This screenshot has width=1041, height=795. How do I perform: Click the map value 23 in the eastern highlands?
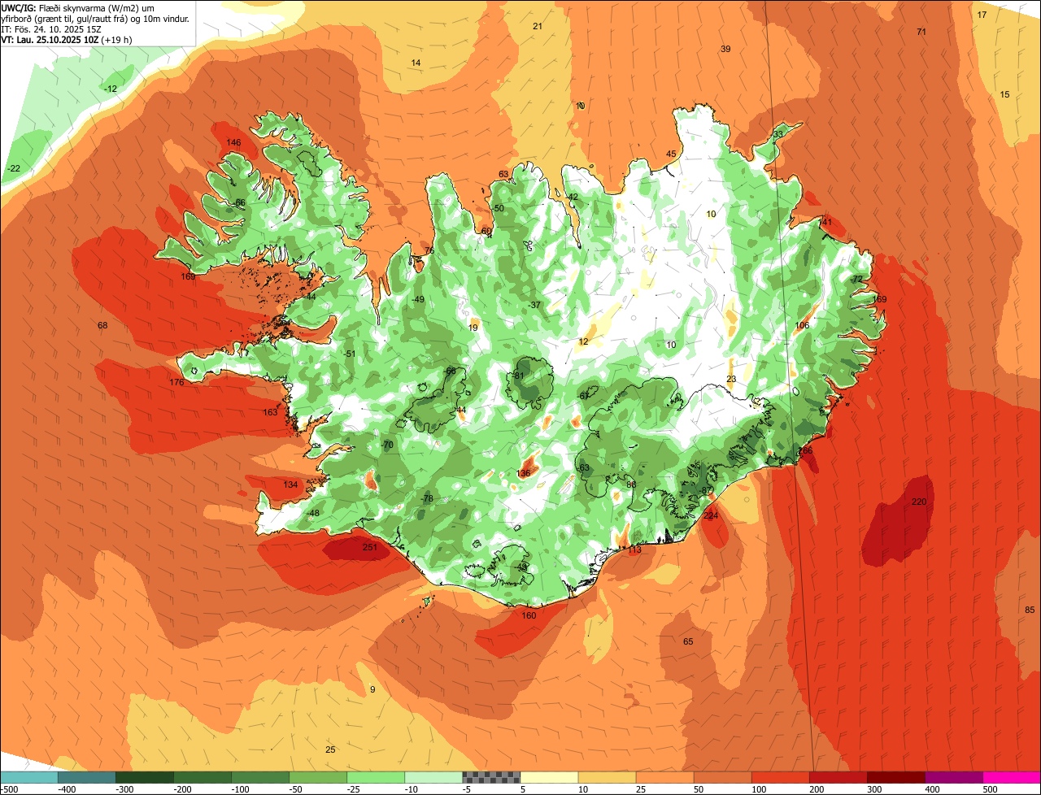731,379
